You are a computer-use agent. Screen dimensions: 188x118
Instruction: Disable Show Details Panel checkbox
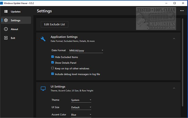(53, 63)
